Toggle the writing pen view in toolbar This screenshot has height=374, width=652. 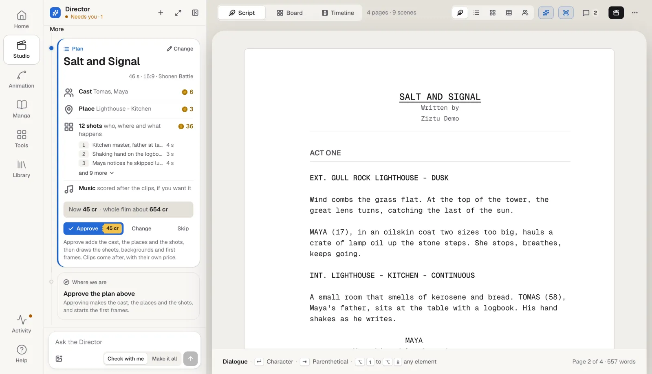[460, 13]
